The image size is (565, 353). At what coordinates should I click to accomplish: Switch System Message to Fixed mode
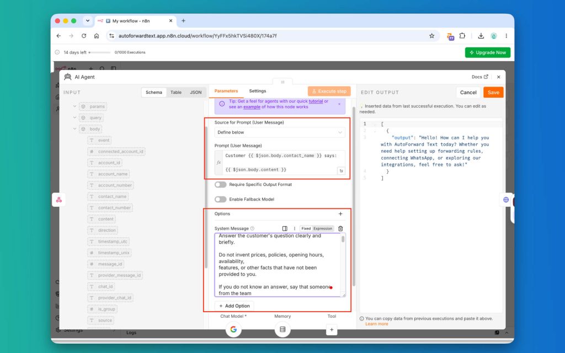(x=306, y=228)
